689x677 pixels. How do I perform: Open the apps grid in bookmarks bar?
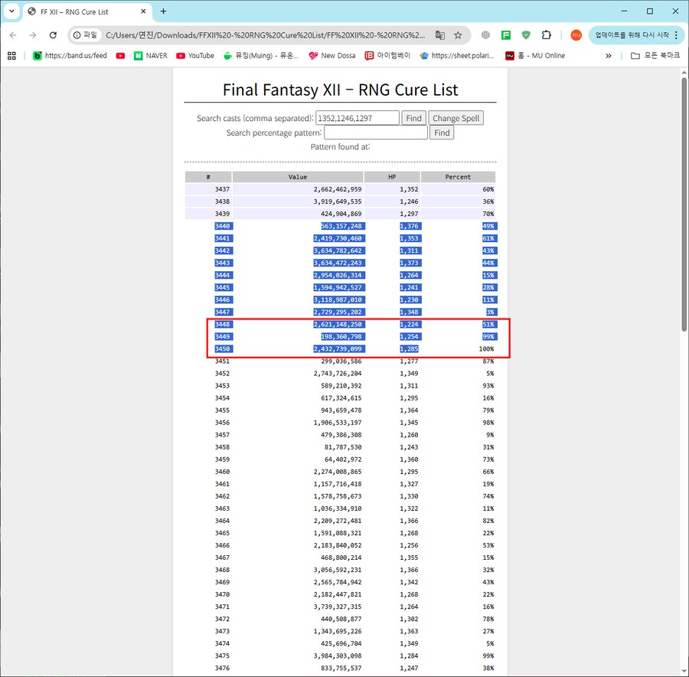point(11,56)
